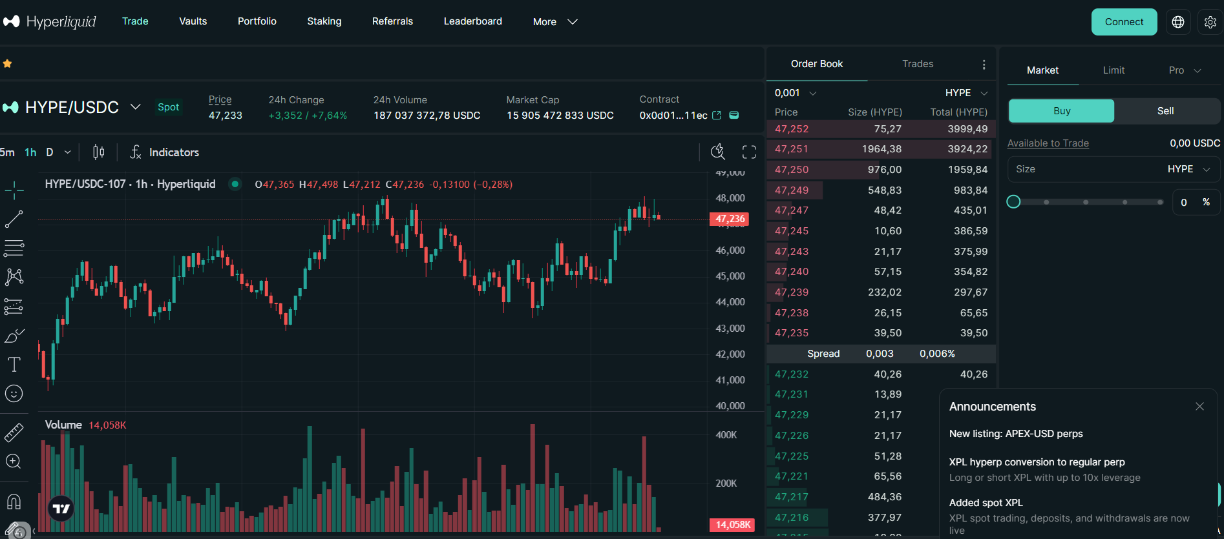Select the trend line drawing tool
The height and width of the screenshot is (539, 1224).
(x=14, y=219)
